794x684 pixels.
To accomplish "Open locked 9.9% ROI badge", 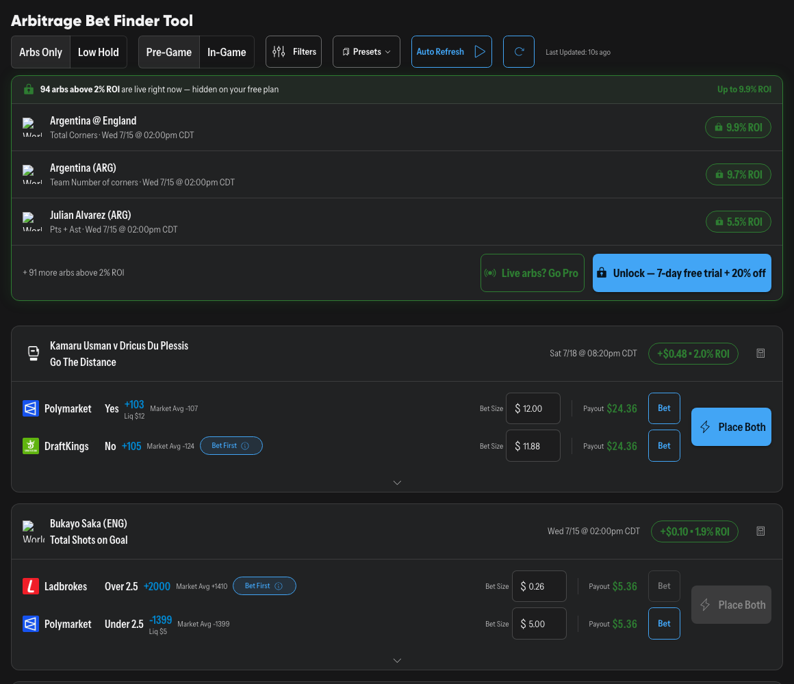I will point(738,127).
